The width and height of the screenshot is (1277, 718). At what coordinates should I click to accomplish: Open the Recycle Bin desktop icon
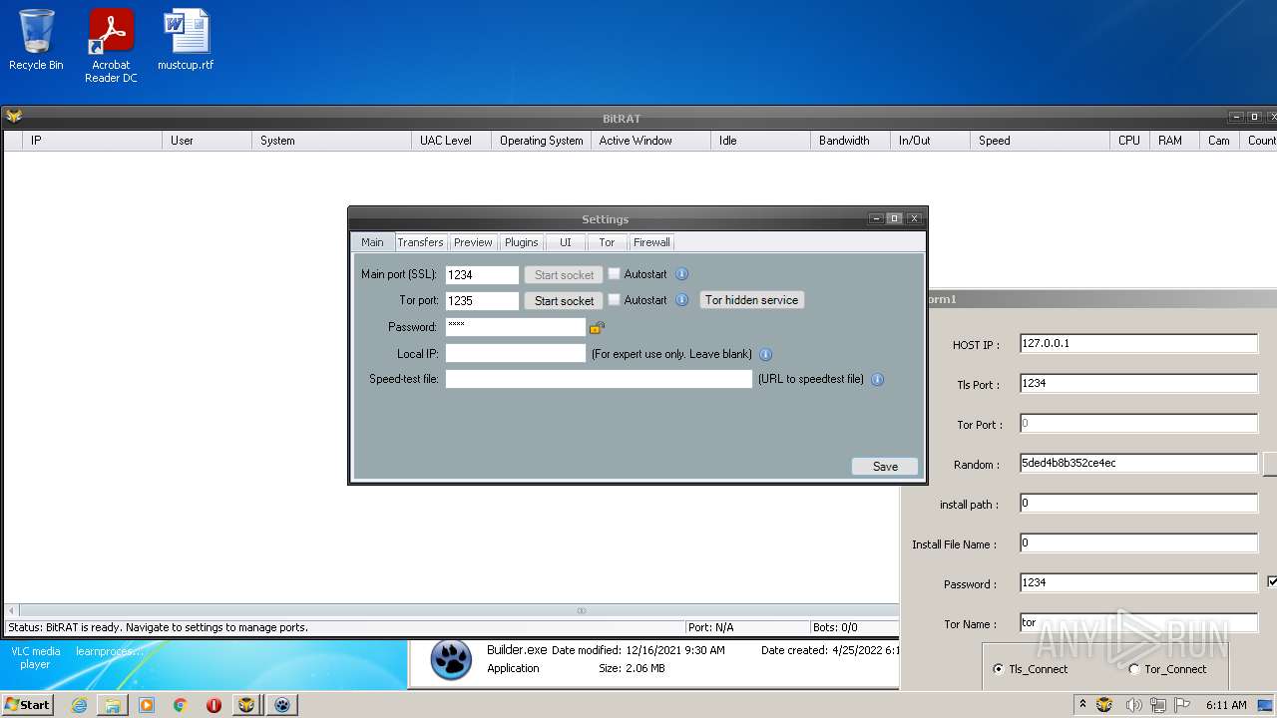(36, 41)
